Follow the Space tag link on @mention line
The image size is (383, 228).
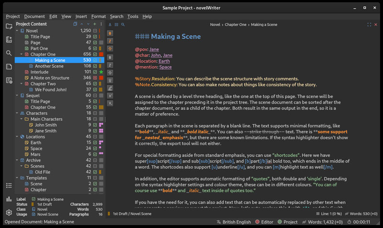[x=165, y=67]
